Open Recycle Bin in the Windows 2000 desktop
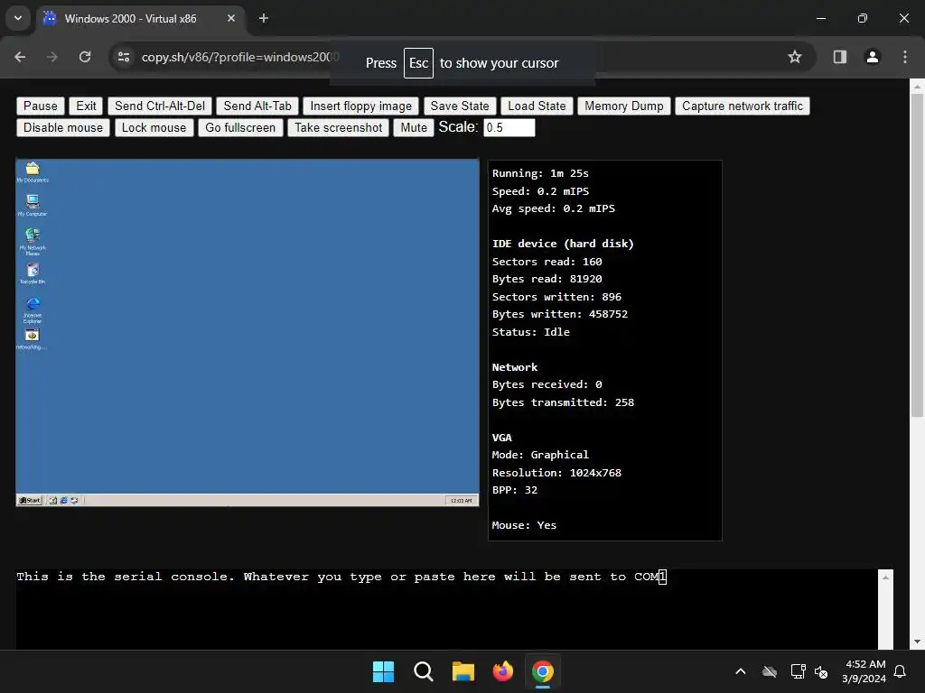This screenshot has width=925, height=693. 33,273
